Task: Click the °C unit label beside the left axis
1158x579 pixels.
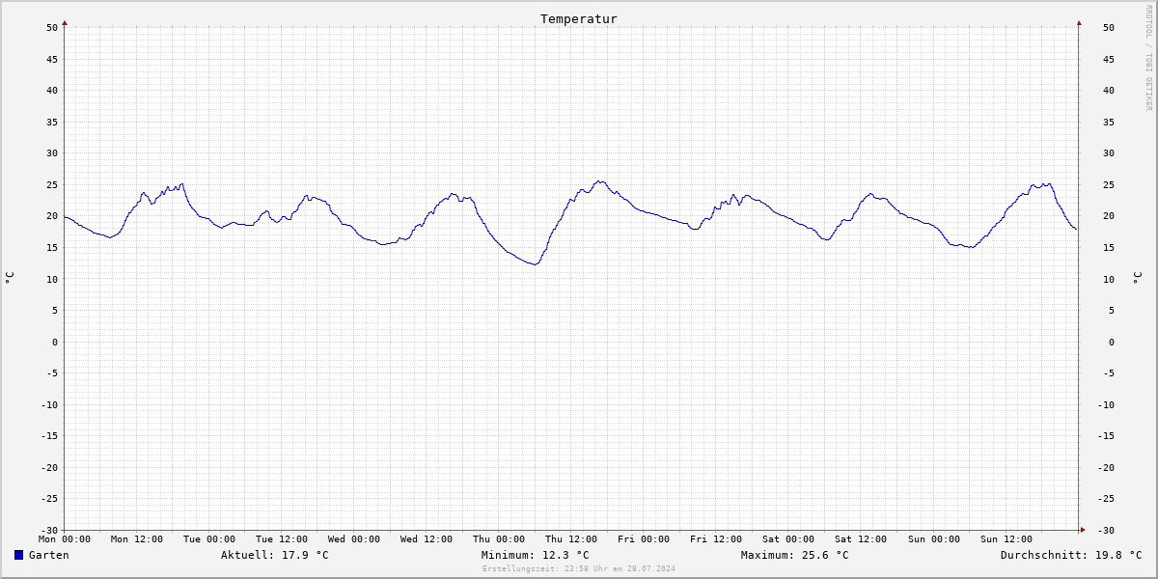Action: (10, 278)
